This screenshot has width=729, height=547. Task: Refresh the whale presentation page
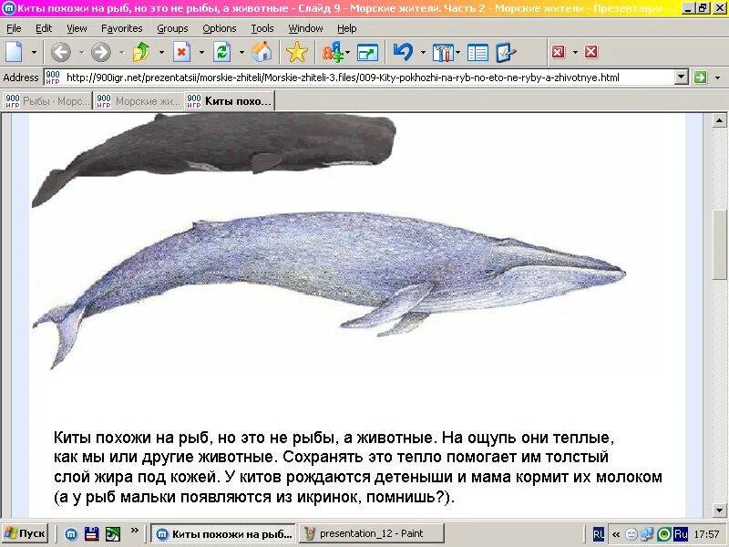pos(221,50)
